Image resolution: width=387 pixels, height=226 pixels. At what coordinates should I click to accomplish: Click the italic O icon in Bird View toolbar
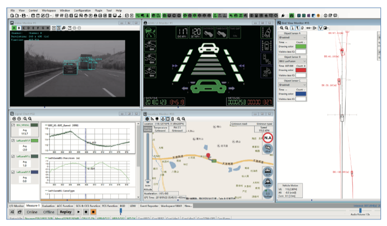302,28
